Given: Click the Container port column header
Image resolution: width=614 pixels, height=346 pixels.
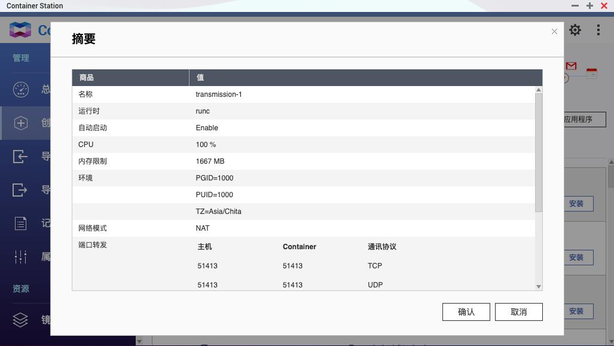Looking at the screenshot, I should pos(299,247).
